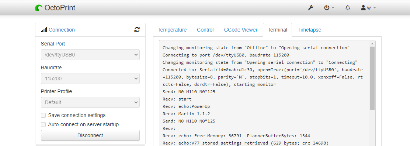The width and height of the screenshot is (410, 146).
Task: Open settings via the wrench icon
Action: tap(310, 8)
